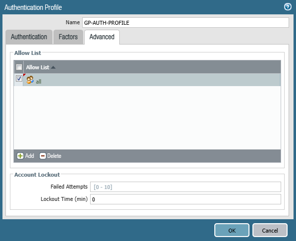The image size is (296, 241).
Task: Click the Cancel button
Action: (x=270, y=230)
